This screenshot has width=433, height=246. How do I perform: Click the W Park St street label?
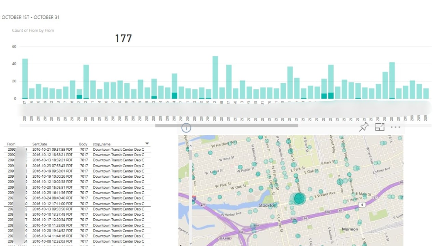coord(223,185)
